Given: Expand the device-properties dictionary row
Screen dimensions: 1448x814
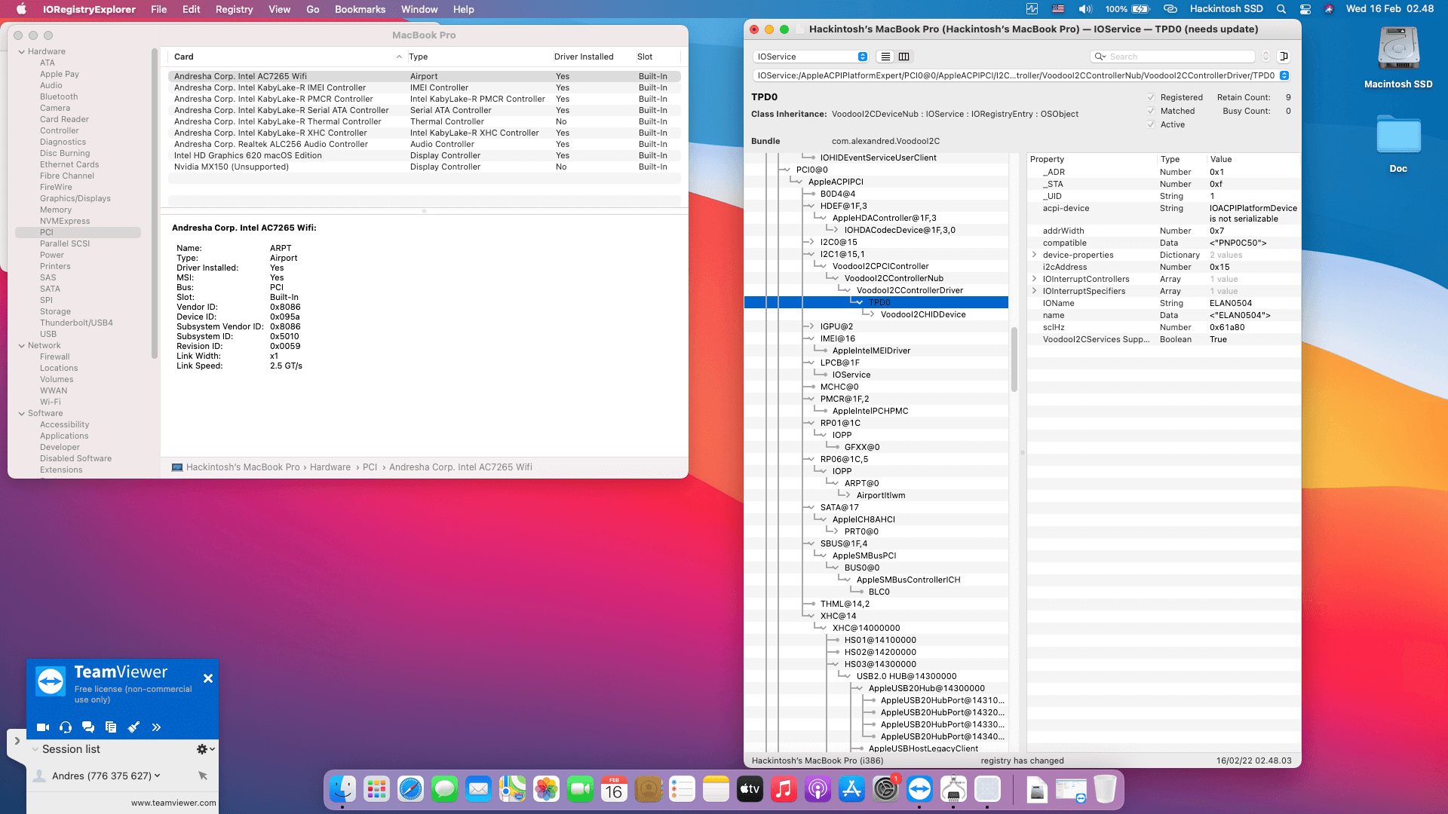Looking at the screenshot, I should pos(1034,255).
